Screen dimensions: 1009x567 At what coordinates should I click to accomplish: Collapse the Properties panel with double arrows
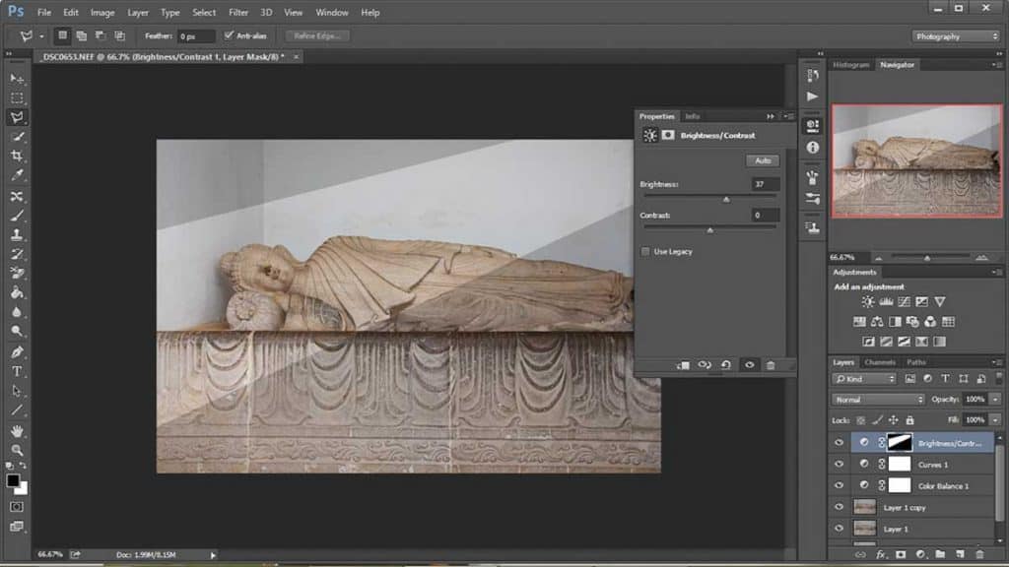click(x=771, y=116)
